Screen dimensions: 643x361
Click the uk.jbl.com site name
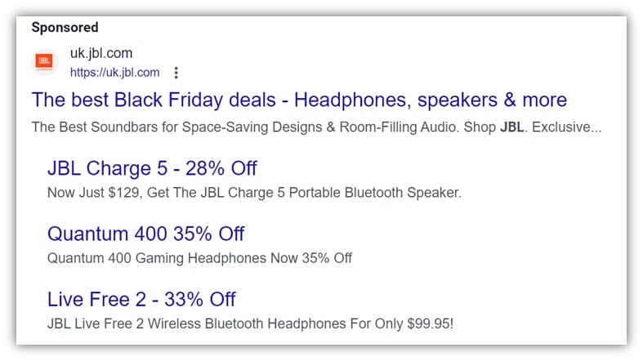[x=100, y=54]
